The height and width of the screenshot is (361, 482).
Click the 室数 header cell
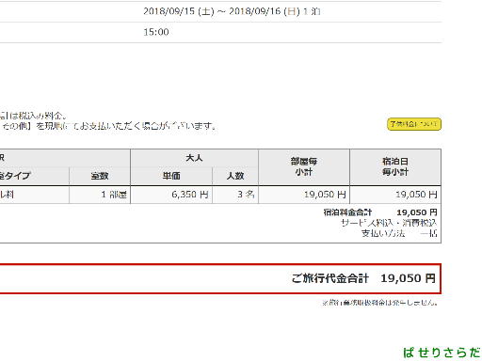pos(100,176)
